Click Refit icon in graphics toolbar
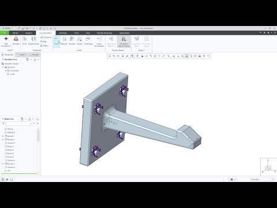277x208 pixels. click(110, 56)
